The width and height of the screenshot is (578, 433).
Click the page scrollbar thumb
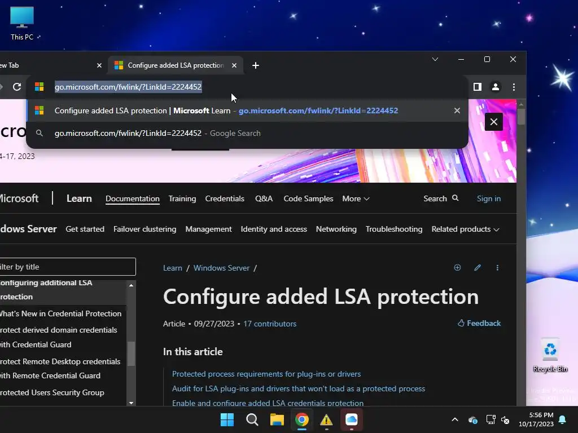click(x=521, y=117)
